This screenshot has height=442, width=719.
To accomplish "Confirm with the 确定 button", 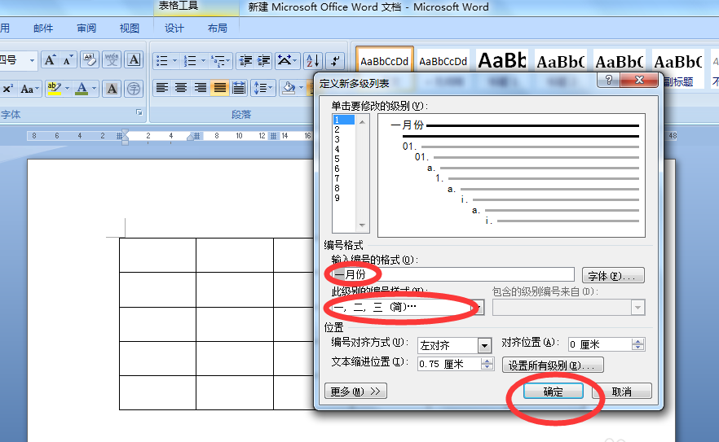I will pyautogui.click(x=553, y=392).
